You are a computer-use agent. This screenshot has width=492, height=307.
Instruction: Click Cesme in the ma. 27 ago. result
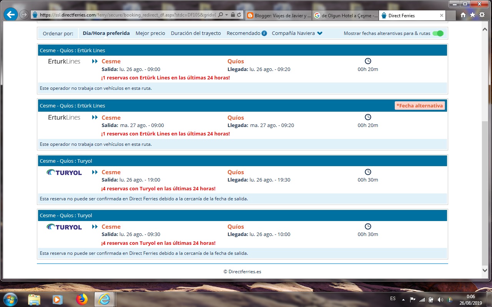[x=111, y=118]
